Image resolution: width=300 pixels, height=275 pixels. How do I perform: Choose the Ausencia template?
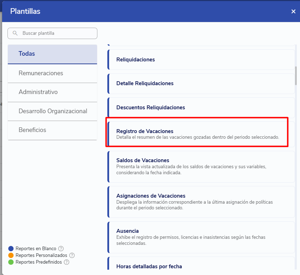(x=201, y=237)
